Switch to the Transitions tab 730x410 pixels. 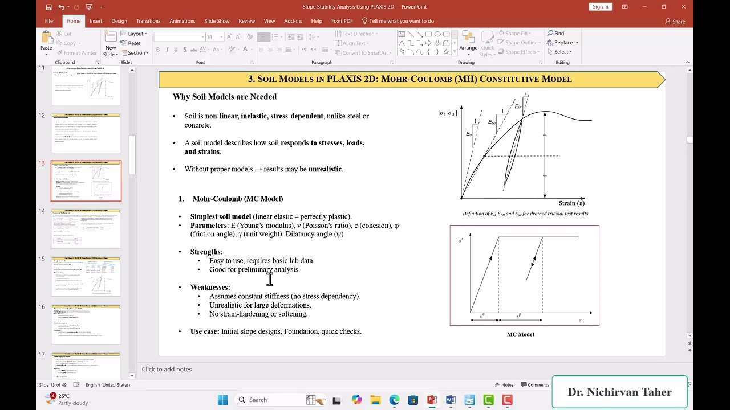pos(148,21)
